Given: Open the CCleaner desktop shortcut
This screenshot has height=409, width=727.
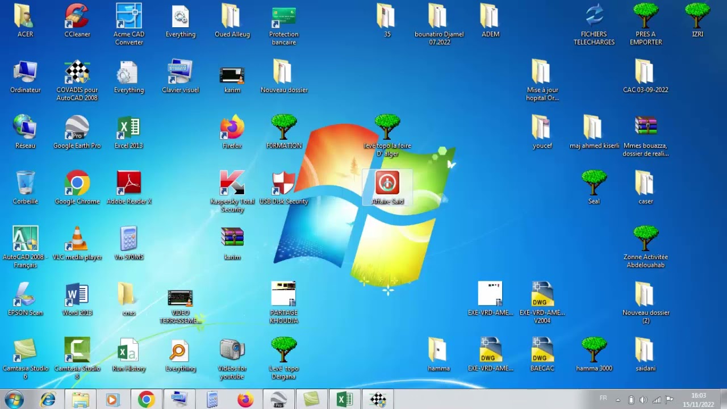Looking at the screenshot, I should (x=77, y=21).
